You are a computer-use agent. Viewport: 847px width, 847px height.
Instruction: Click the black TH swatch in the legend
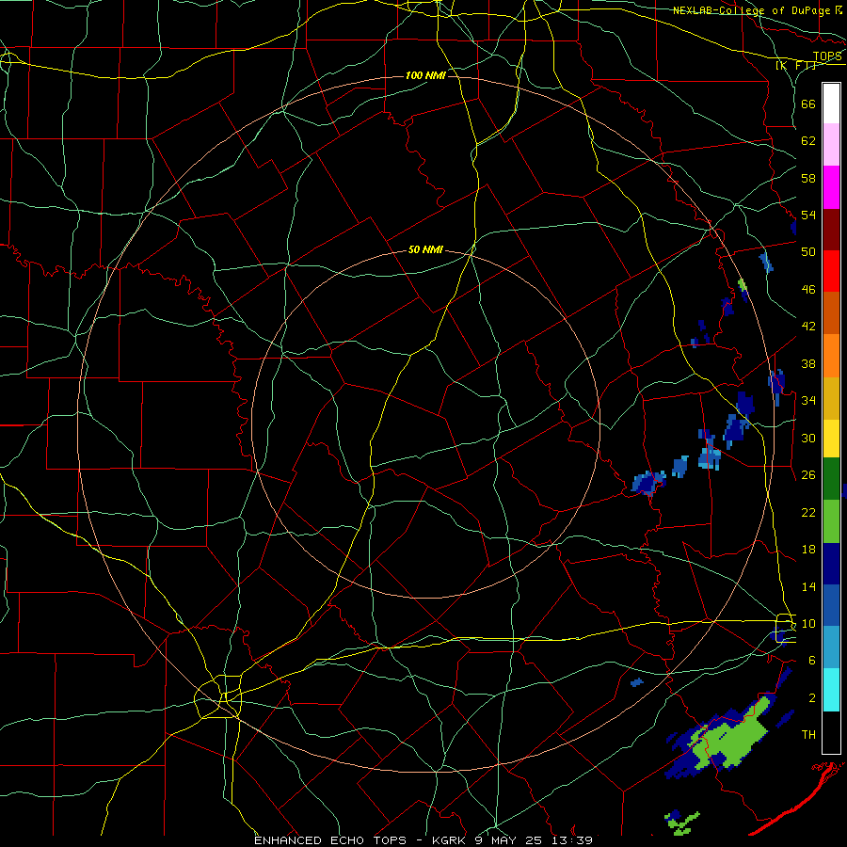pyautogui.click(x=831, y=732)
